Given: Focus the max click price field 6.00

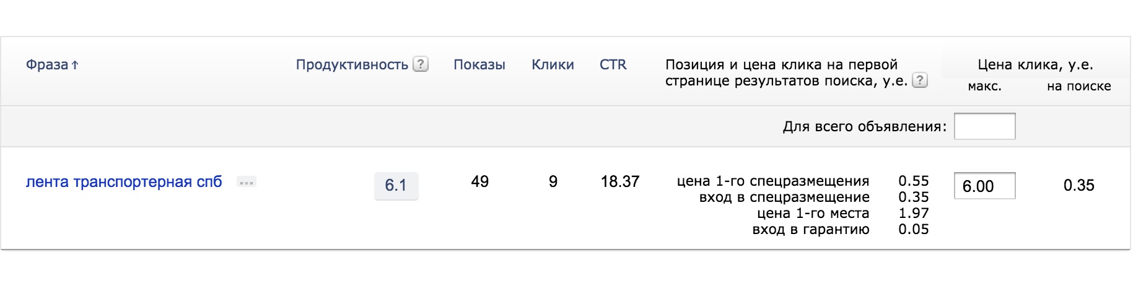Looking at the screenshot, I should click(984, 186).
